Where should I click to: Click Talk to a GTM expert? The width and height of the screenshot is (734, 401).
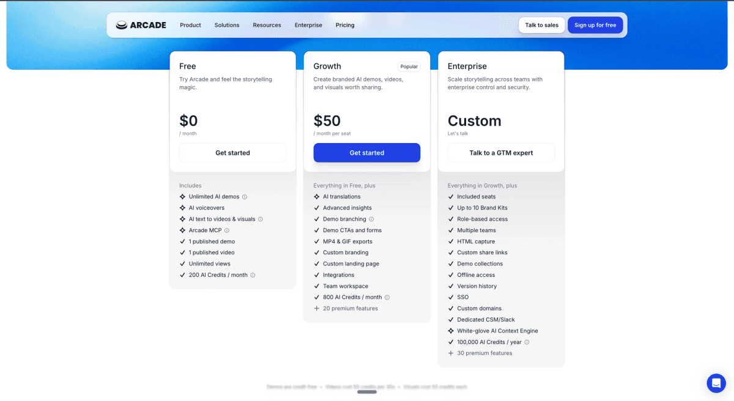501,153
